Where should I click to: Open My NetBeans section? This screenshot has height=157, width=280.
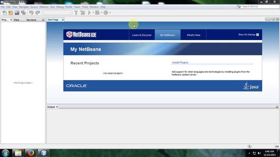(168, 35)
